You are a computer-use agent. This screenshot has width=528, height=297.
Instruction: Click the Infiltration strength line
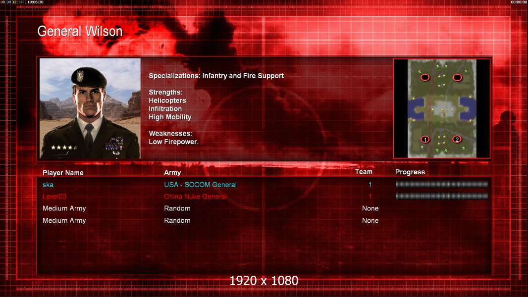click(165, 108)
